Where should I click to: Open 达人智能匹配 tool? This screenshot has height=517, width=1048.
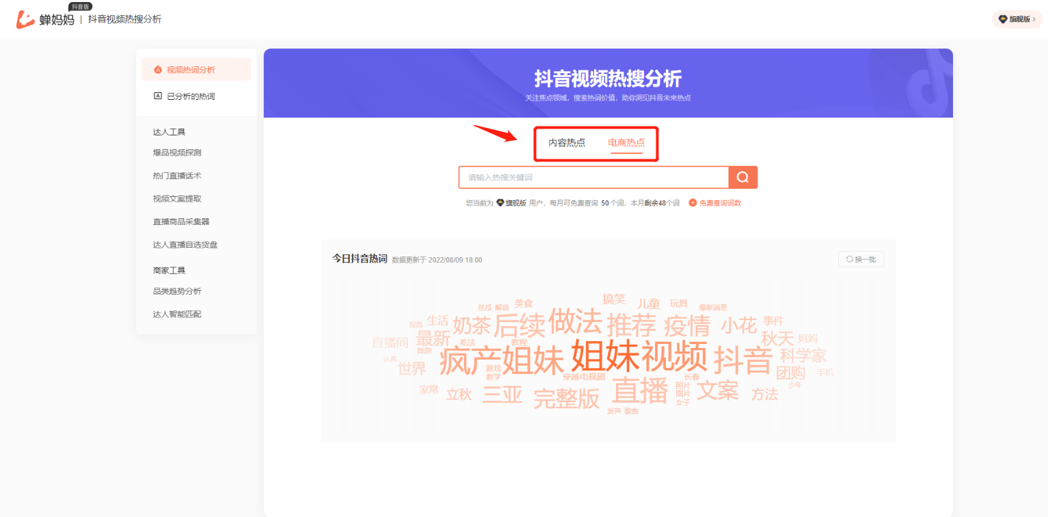[177, 315]
